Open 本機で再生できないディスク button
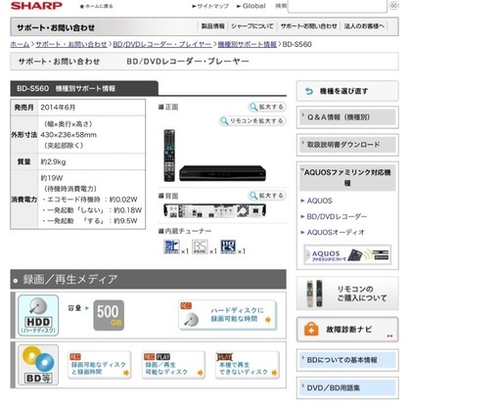The height and width of the screenshot is (405, 501). (x=248, y=365)
